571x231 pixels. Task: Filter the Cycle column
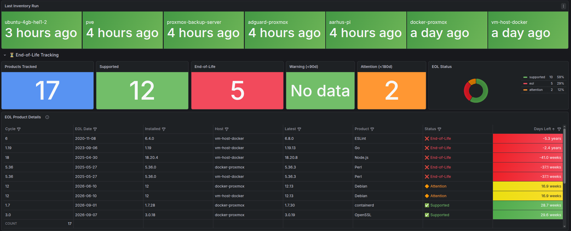click(x=19, y=129)
